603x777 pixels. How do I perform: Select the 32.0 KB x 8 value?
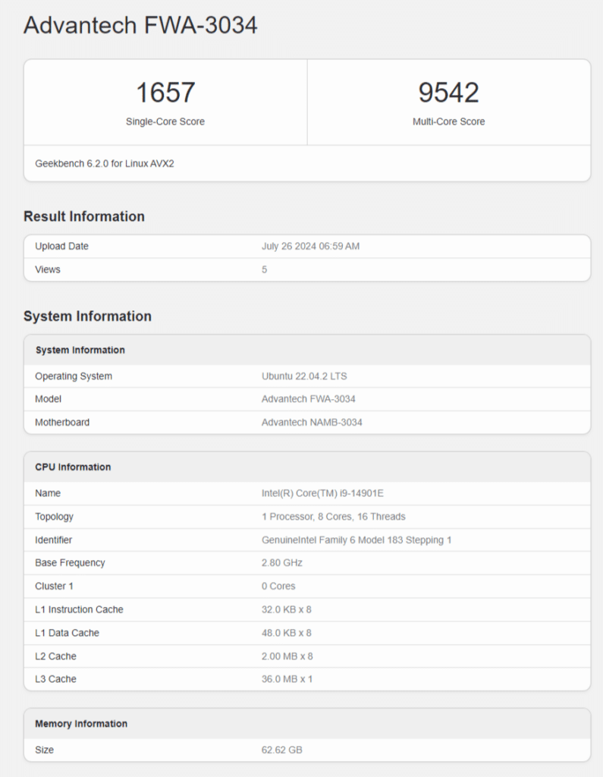pyautogui.click(x=287, y=609)
